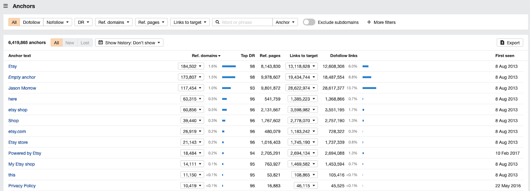Toggle Exclude subdomains switch

(309, 22)
